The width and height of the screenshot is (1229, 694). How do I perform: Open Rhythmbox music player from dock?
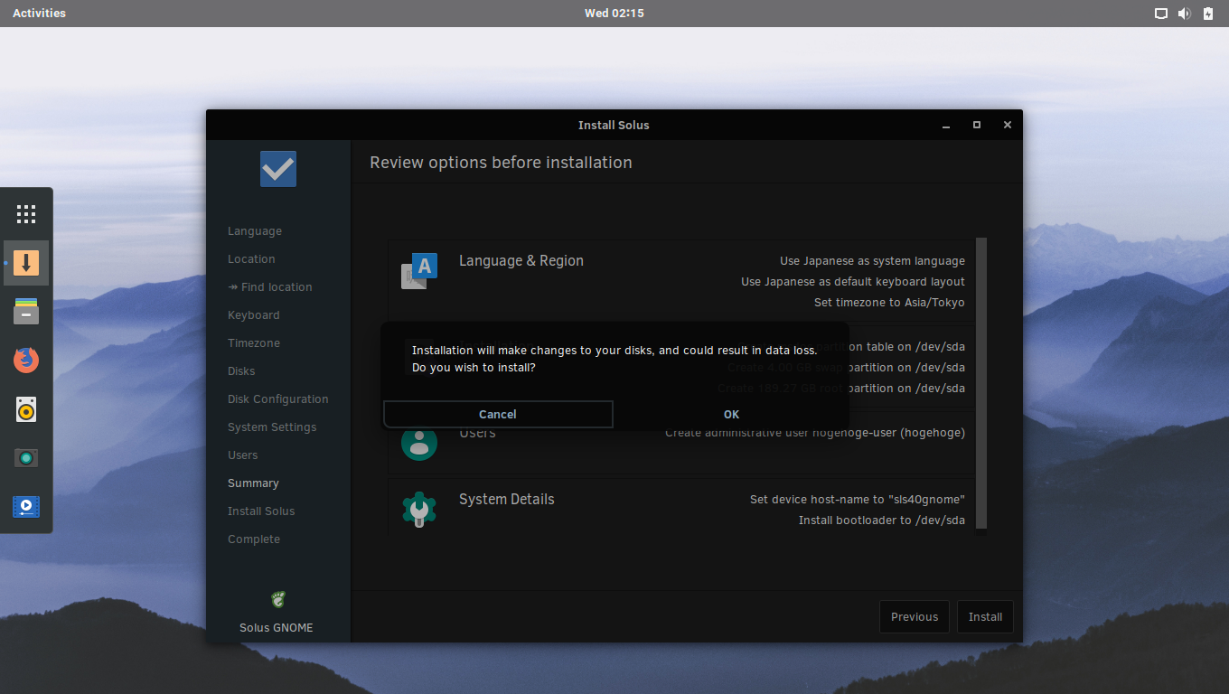tap(26, 409)
